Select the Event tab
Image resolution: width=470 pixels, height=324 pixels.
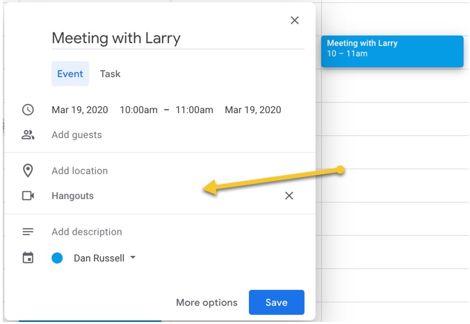click(x=70, y=74)
